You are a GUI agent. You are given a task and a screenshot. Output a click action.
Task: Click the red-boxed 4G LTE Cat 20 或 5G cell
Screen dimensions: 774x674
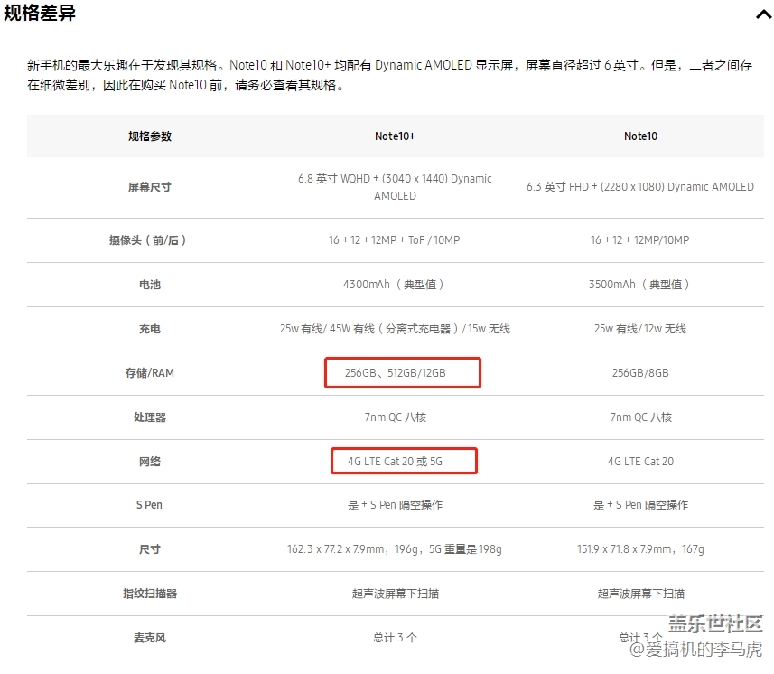pos(403,461)
